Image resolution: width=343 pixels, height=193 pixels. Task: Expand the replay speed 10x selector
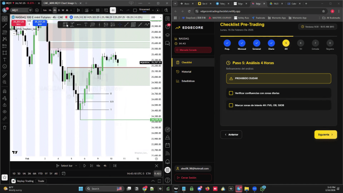pyautogui.click(x=98, y=165)
